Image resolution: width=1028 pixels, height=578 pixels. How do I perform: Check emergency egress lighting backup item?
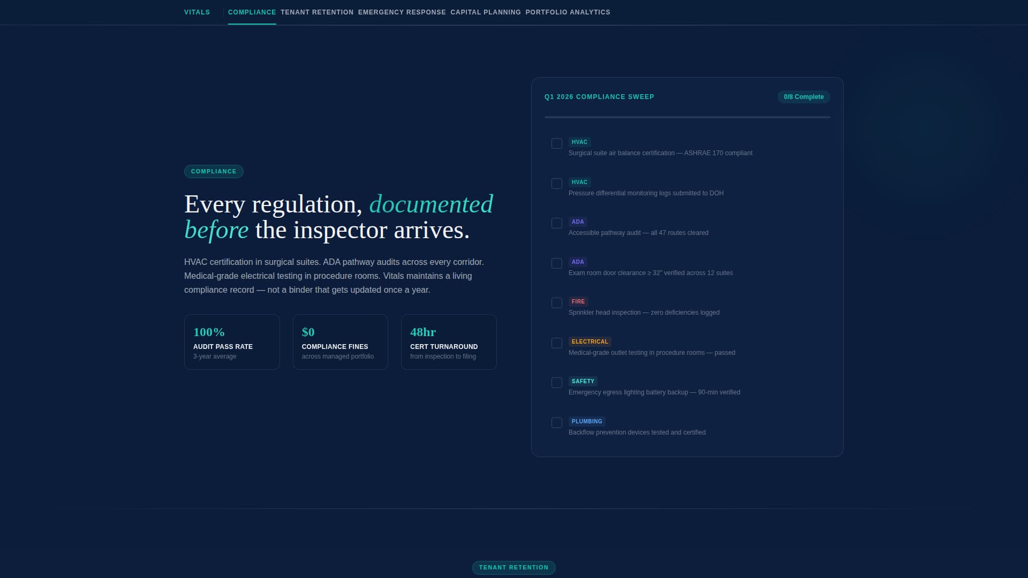coord(557,383)
